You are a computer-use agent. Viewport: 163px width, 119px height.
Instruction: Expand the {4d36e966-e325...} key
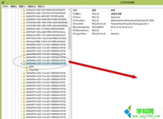pos(21,48)
